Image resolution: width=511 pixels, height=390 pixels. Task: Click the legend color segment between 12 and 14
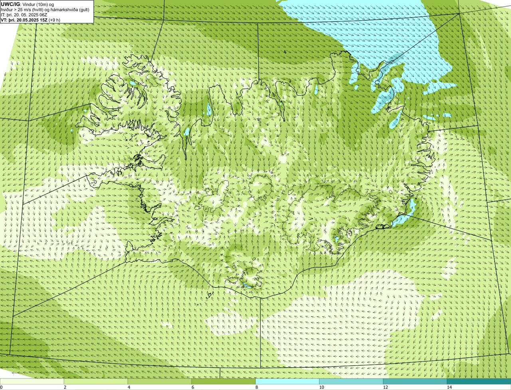(x=415, y=381)
